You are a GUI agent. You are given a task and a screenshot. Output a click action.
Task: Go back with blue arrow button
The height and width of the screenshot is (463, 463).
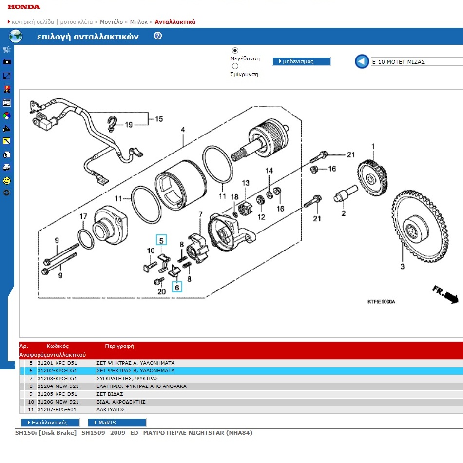[362, 62]
